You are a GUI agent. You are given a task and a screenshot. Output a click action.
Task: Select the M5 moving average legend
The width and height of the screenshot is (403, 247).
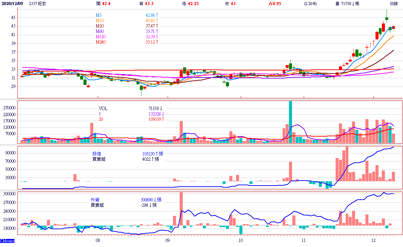click(99, 15)
